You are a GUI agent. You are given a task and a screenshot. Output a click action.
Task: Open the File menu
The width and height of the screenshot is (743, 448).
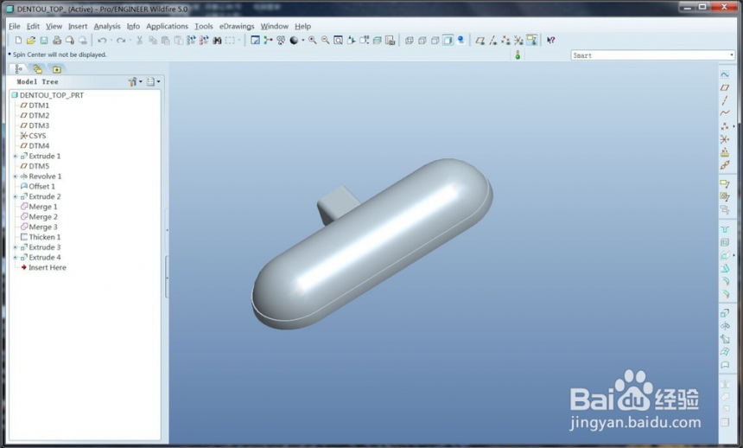15,26
